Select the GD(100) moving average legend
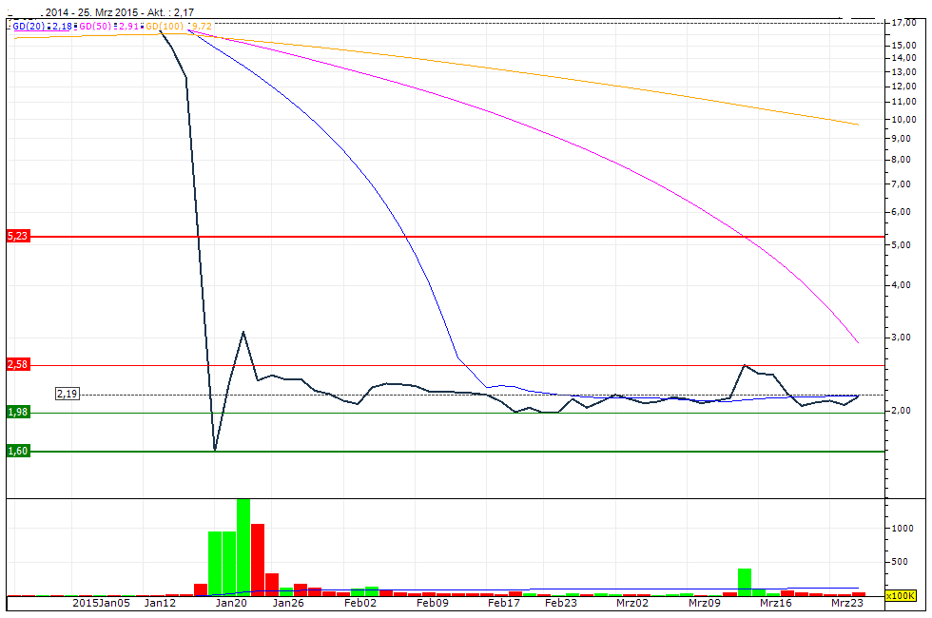Image resolution: width=932 pixels, height=618 pixels. pos(164,26)
